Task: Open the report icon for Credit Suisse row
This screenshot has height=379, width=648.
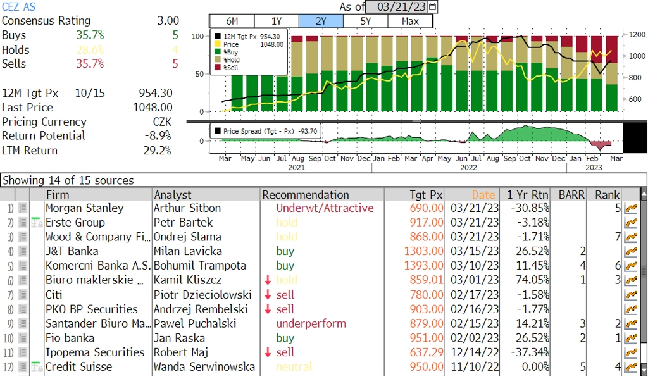Action: point(23,367)
